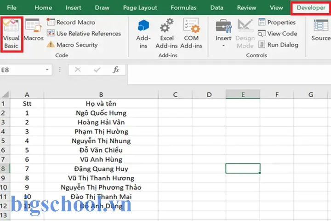The height and width of the screenshot is (221, 331).
Task: Open the Add-ins store
Action: [x=143, y=34]
